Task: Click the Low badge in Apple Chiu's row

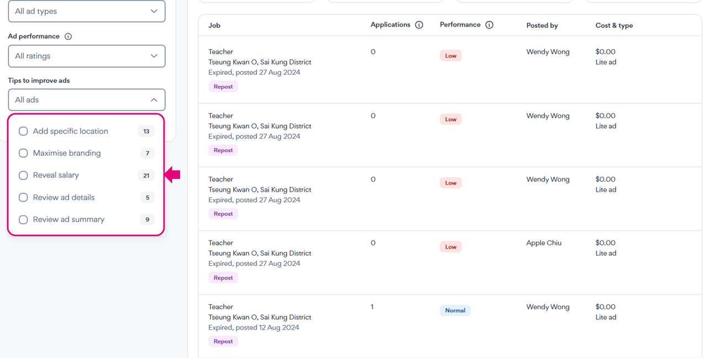Action: 451,247
